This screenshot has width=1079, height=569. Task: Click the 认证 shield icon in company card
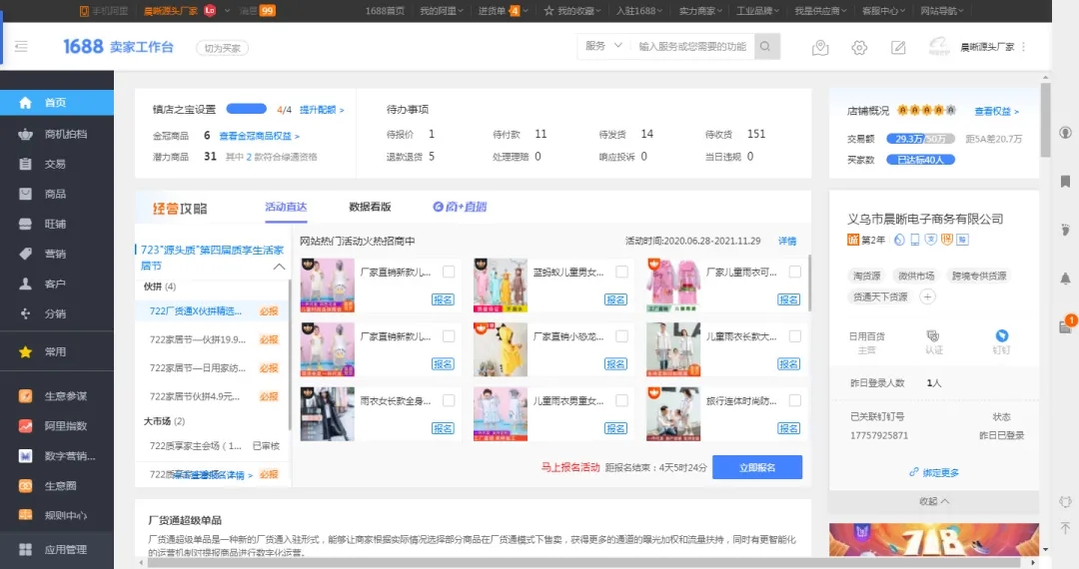(933, 335)
